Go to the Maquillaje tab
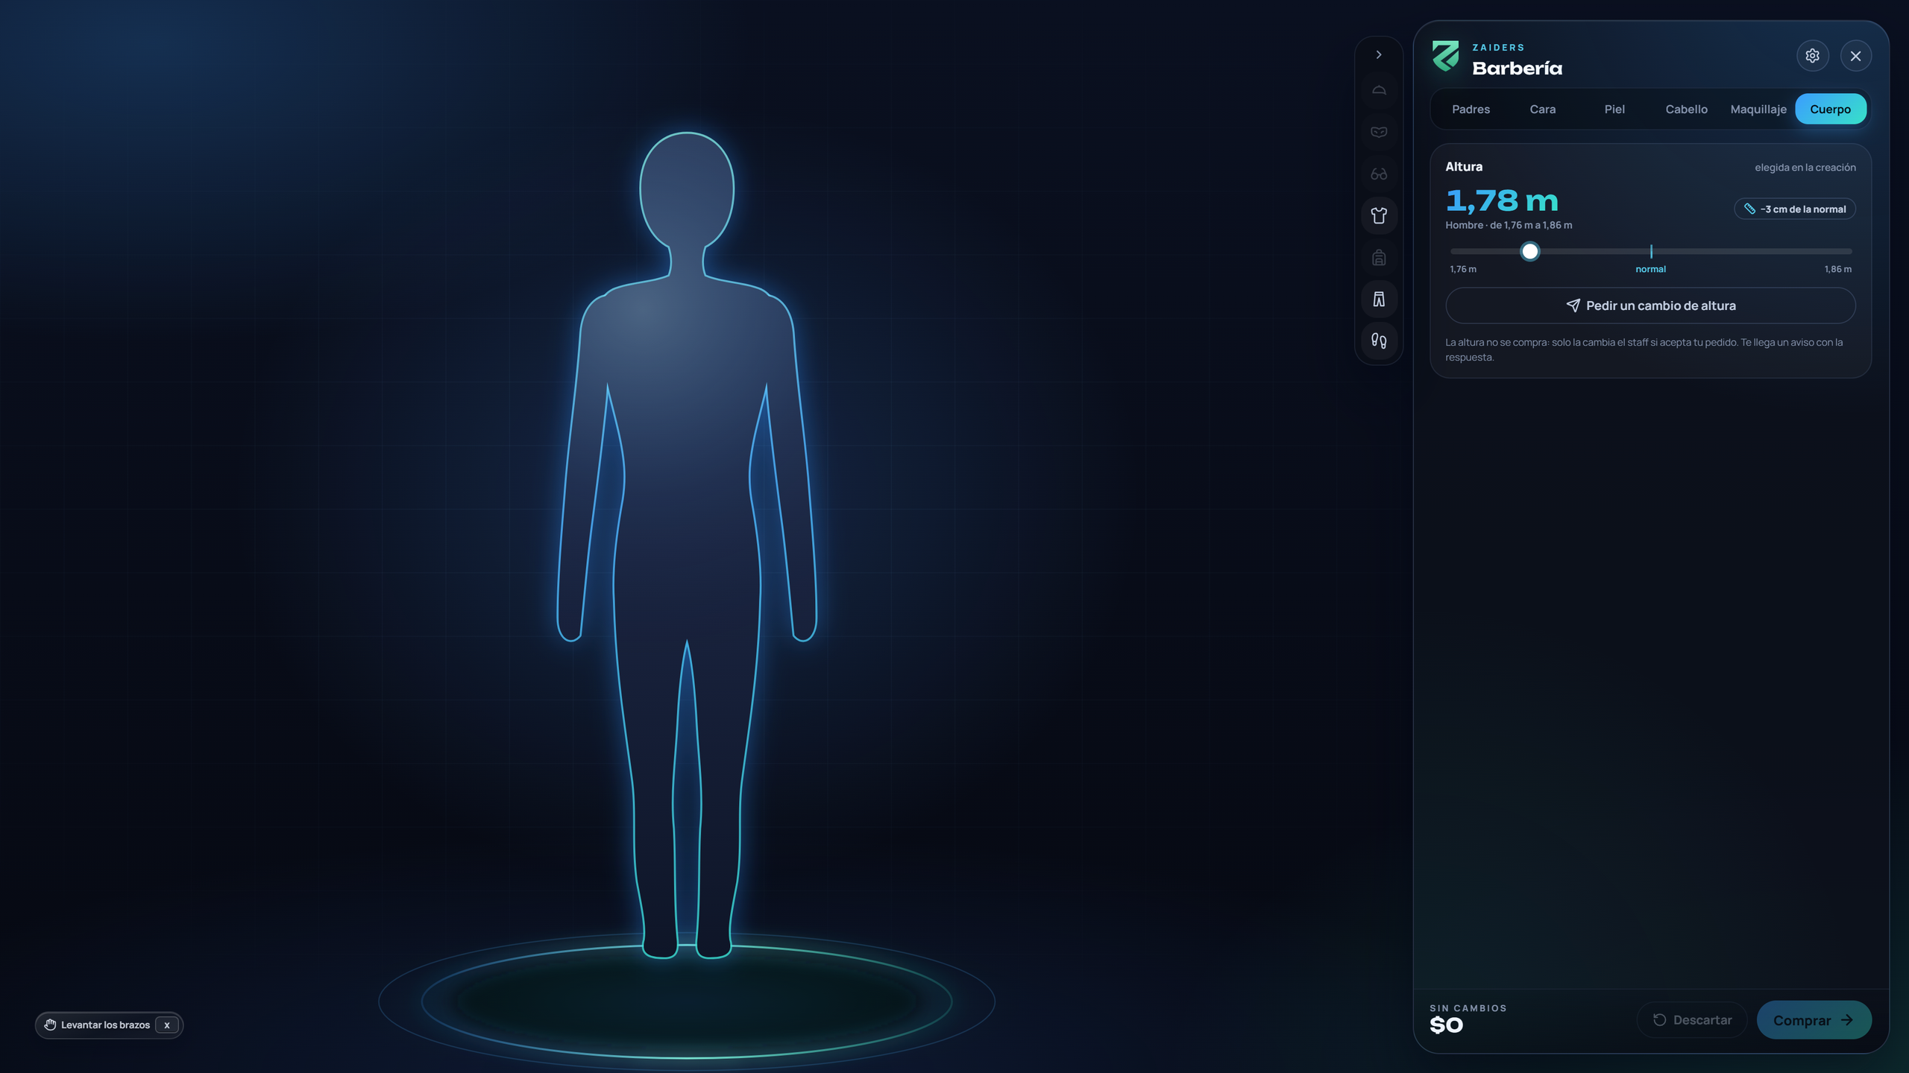 [1758, 110]
